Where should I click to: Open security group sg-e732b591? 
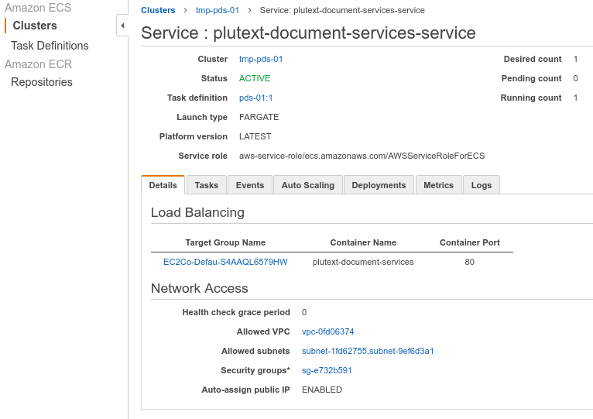(x=327, y=370)
